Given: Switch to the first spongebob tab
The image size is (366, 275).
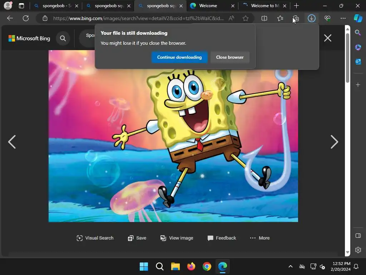Looking at the screenshot, I should click(55, 6).
